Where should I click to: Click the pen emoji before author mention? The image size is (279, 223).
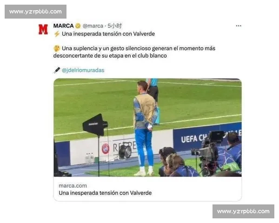point(57,70)
